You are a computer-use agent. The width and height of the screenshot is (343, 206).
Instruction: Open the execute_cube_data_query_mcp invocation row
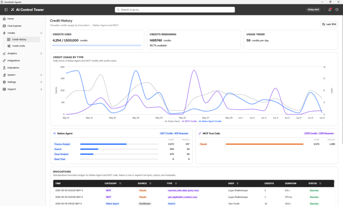[x=194, y=191]
